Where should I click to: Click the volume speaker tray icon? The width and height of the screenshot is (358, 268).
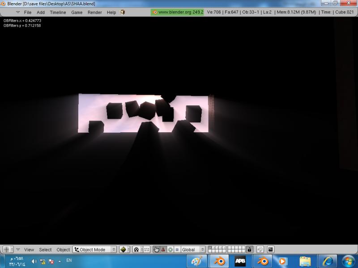34,261
